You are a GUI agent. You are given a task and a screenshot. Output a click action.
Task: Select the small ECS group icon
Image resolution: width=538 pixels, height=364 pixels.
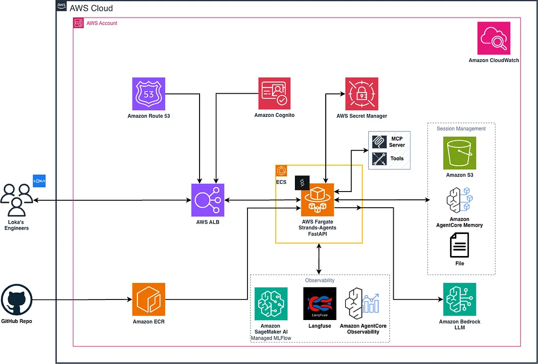pos(281,171)
